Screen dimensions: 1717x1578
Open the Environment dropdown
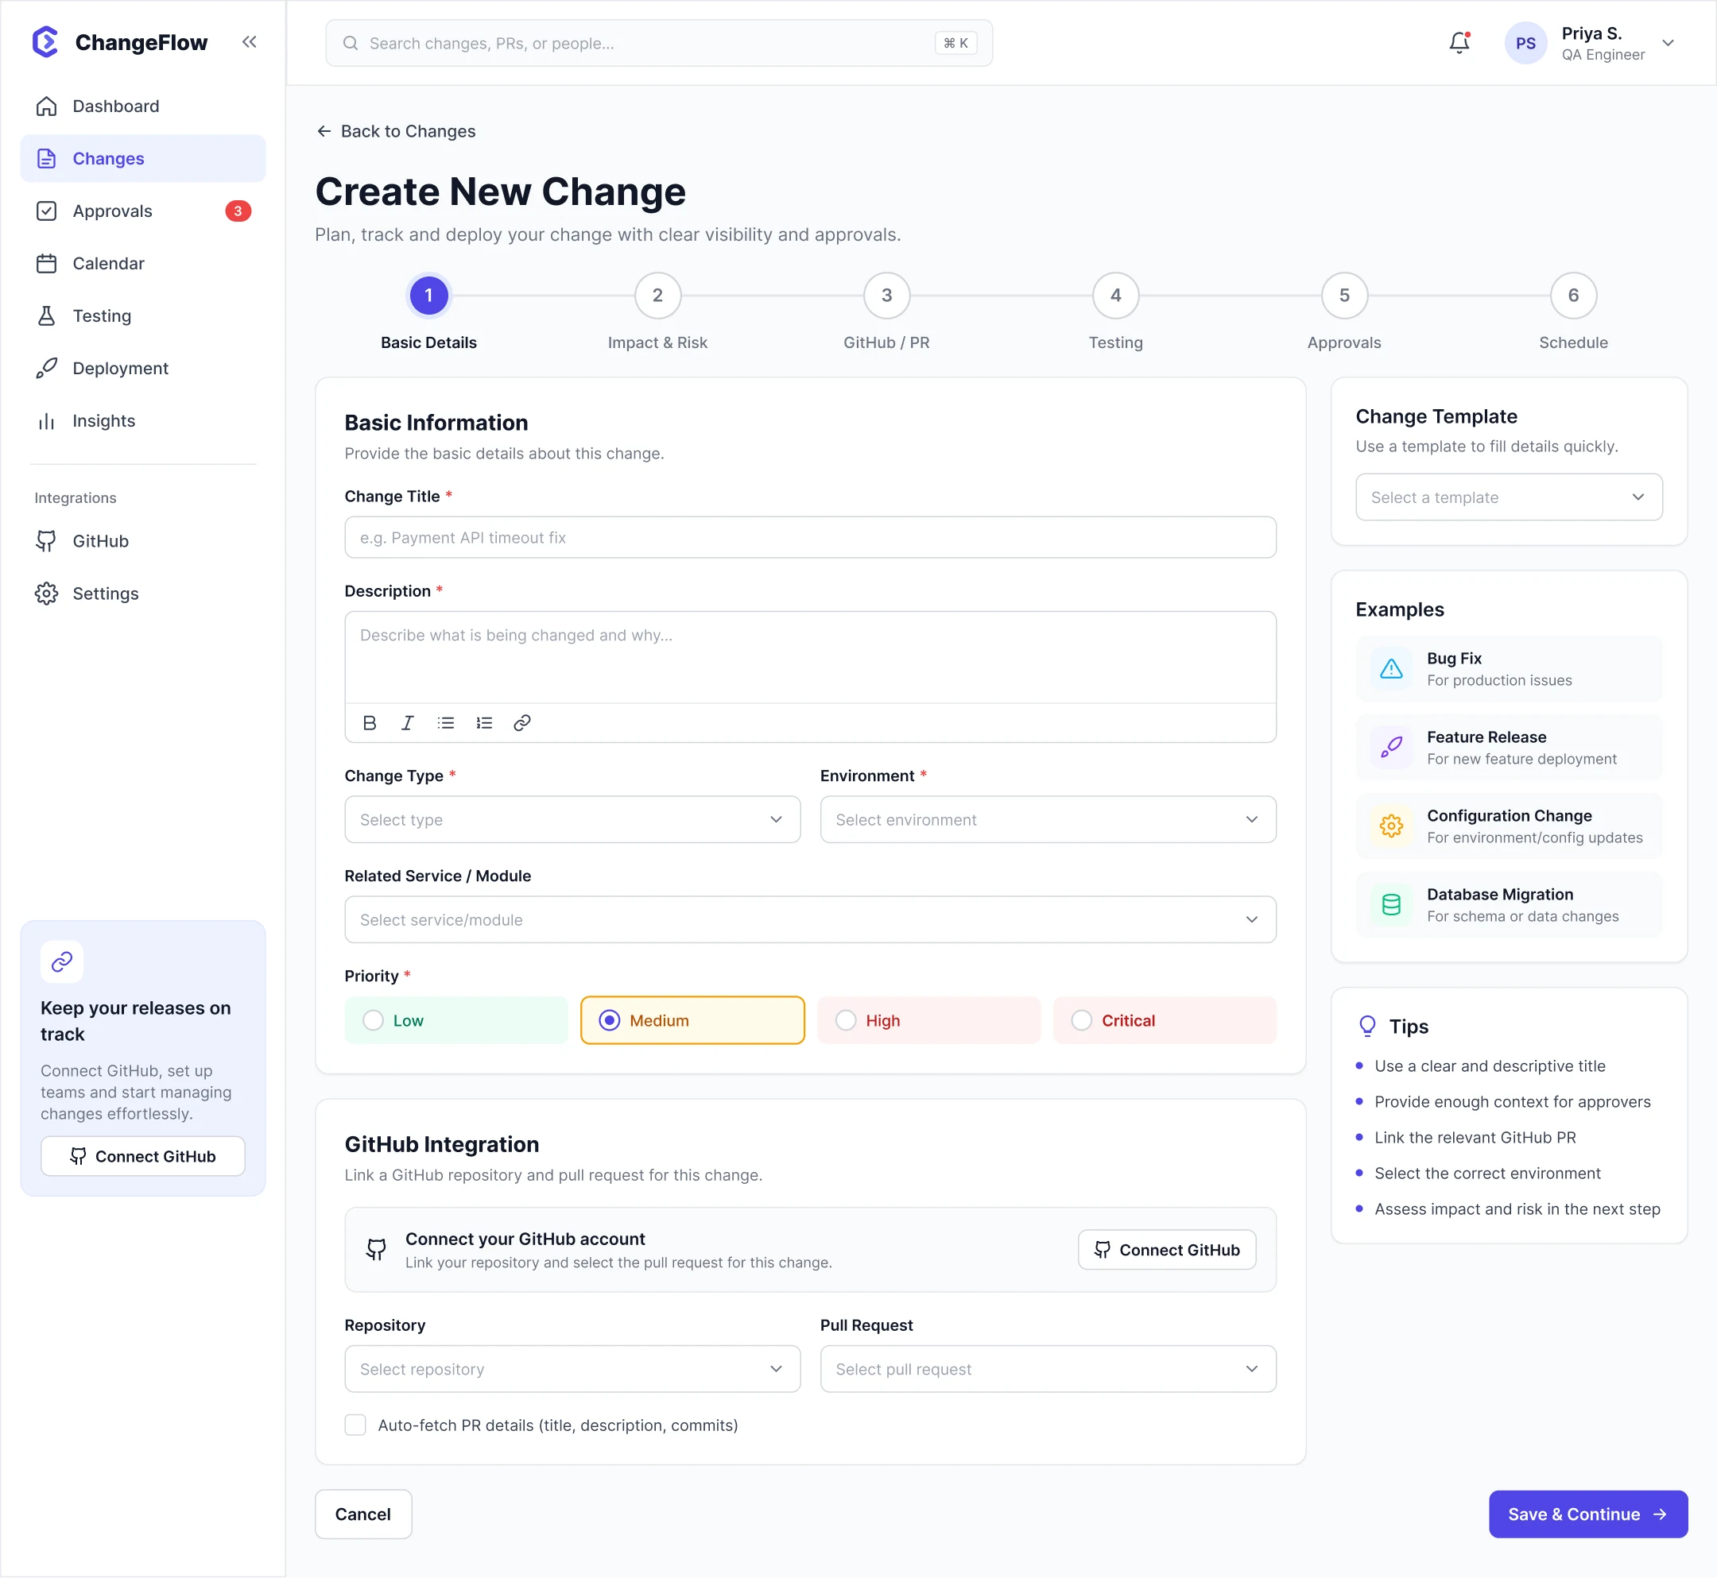click(x=1048, y=820)
